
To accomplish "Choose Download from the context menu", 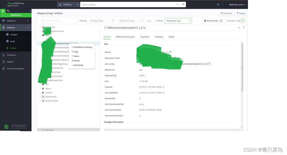I will (x=82, y=65).
